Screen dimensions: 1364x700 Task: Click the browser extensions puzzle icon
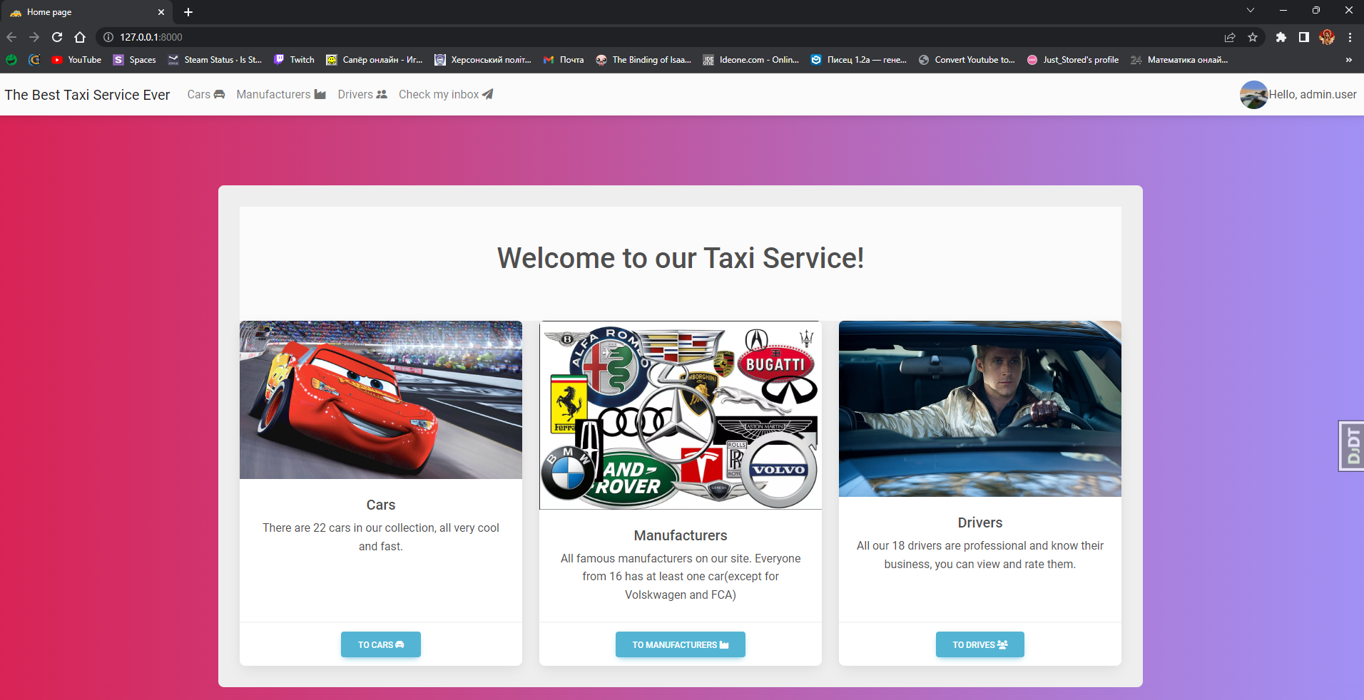click(x=1281, y=37)
